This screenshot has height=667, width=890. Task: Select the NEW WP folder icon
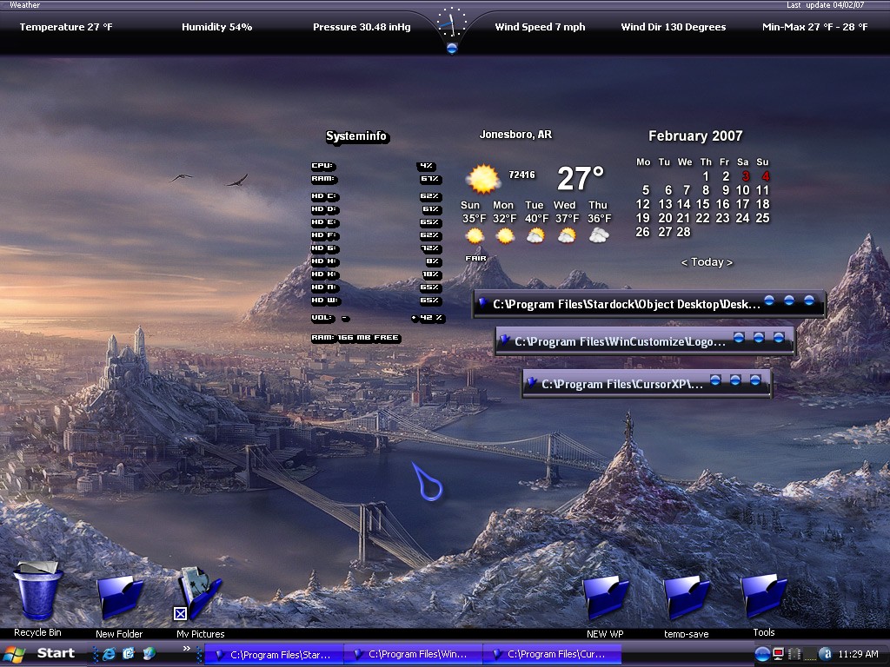[x=605, y=598]
